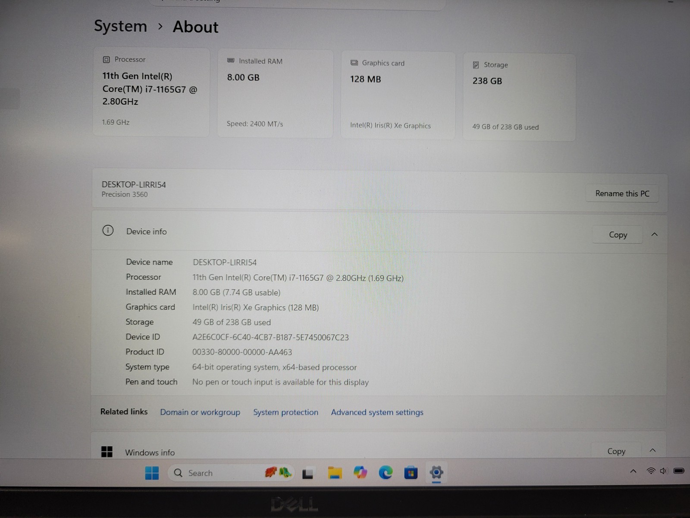
Task: Click the Processor row value in Device info
Action: 298,278
